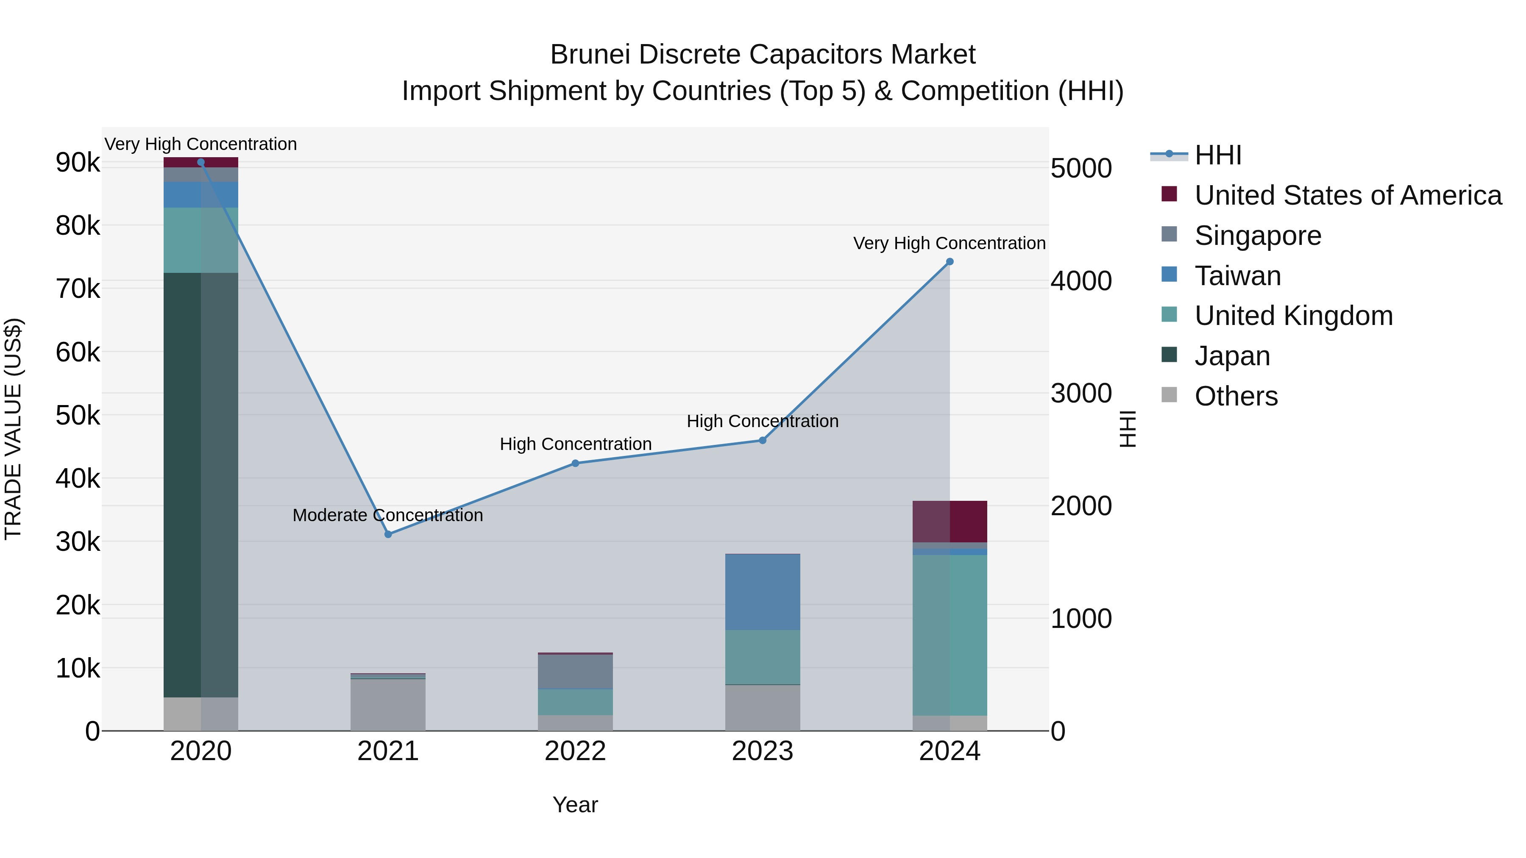
Task: Click the right-side 'HHI' axis title
Action: point(1128,429)
